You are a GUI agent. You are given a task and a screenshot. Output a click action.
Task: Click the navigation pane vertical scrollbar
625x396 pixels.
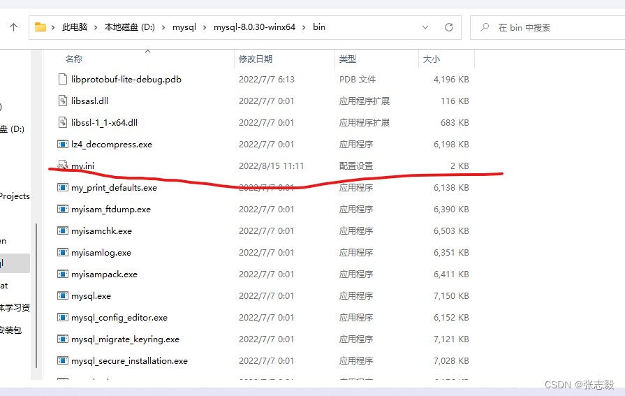36,295
